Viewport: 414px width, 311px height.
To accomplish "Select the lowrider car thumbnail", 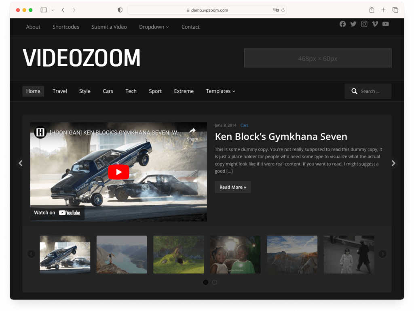I will point(65,254).
